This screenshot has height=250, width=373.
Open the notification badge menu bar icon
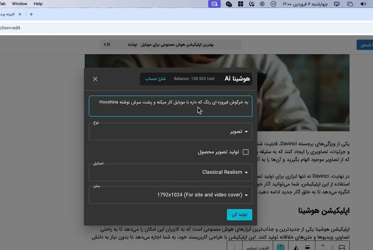click(x=229, y=4)
